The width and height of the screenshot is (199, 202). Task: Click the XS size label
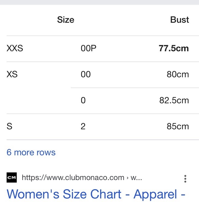12,74
